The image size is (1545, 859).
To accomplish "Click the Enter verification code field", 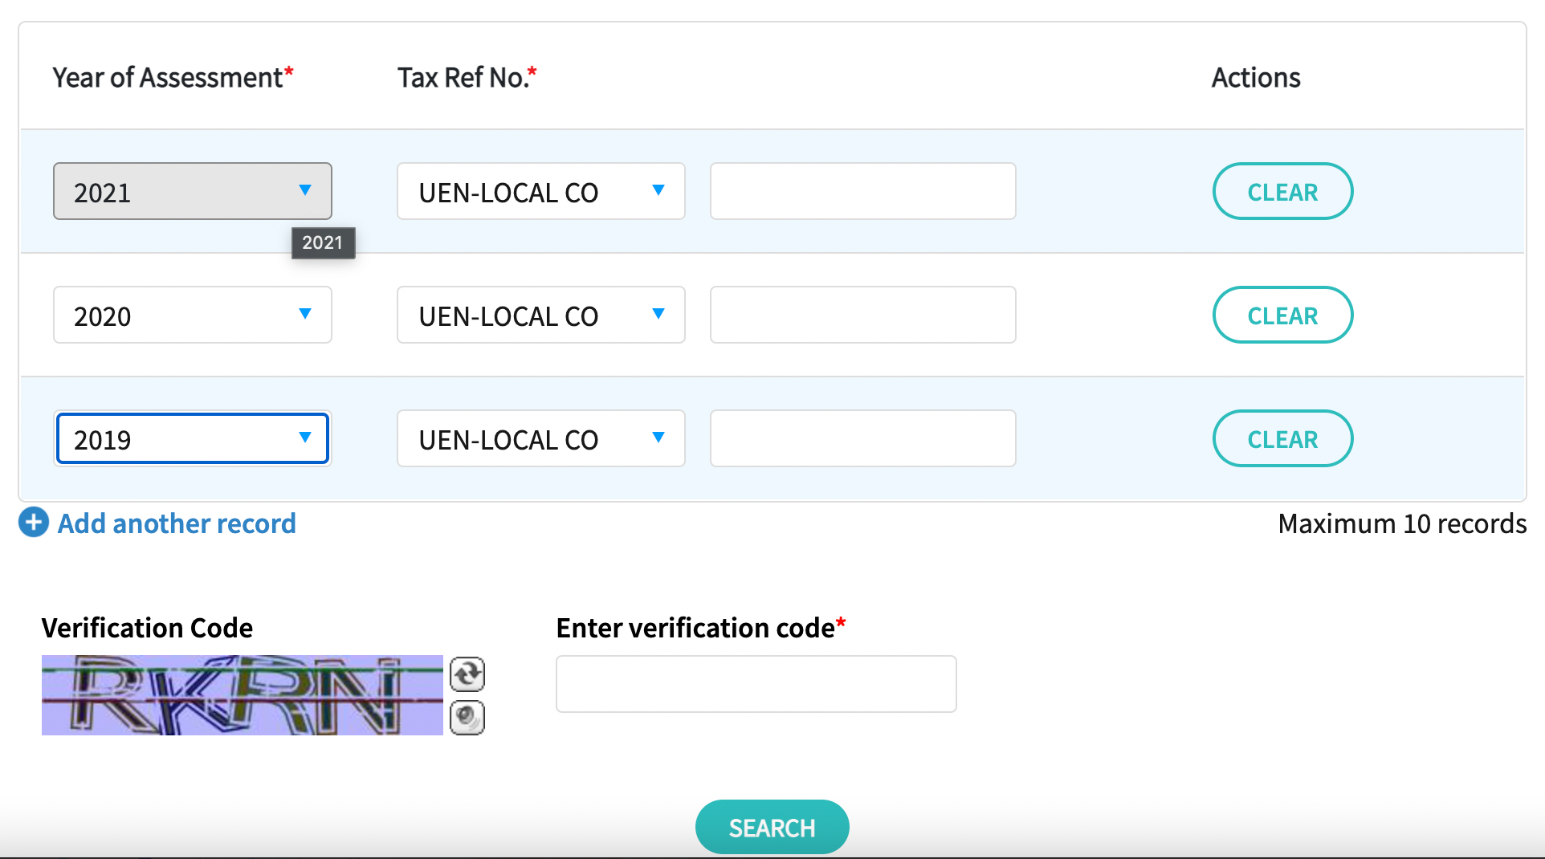I will point(756,684).
